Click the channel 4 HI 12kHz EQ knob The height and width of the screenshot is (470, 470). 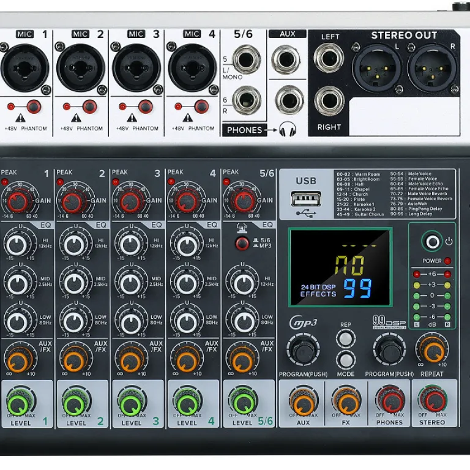coord(187,245)
